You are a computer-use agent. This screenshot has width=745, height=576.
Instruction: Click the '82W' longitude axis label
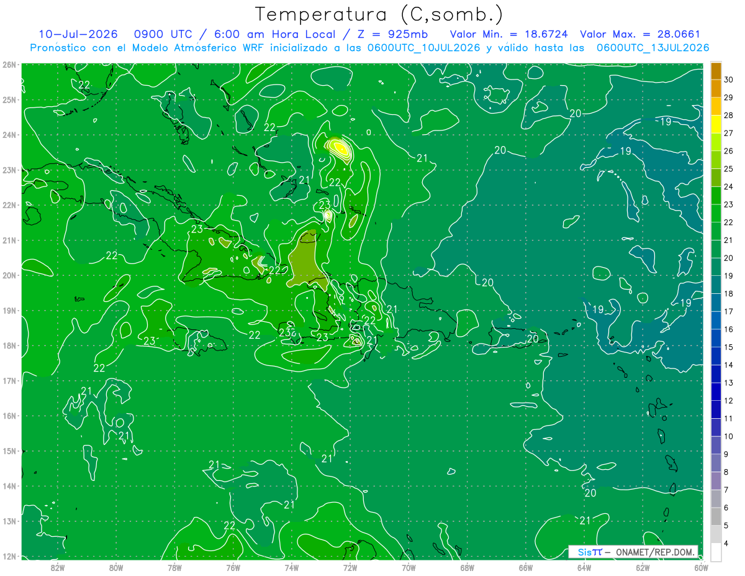point(58,567)
